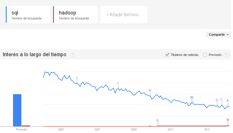Viewport: 233px width, 133px height.
Task: Click the red color strip on hadoop
Action: 54,14
